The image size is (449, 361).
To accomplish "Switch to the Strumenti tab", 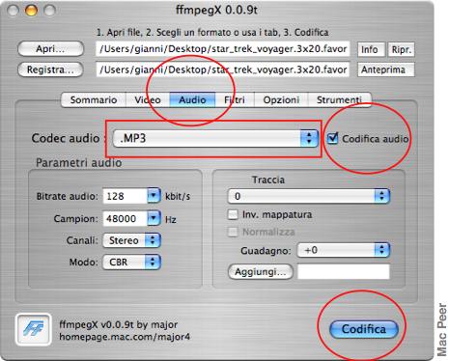I will point(339,99).
